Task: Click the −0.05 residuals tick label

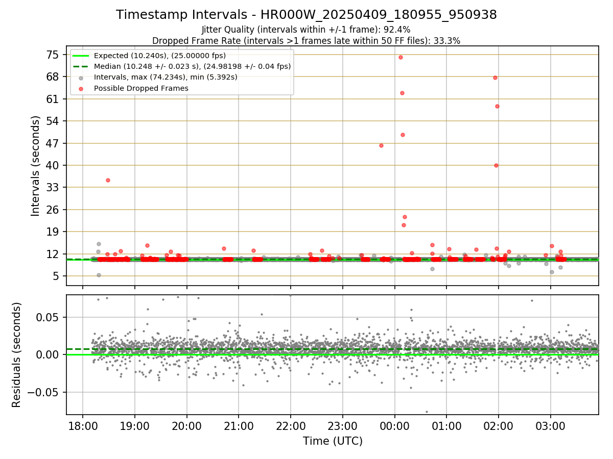Action: click(43, 392)
